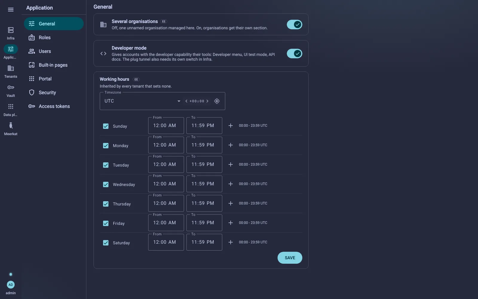Uncheck the Sunday checkbox
This screenshot has width=478, height=299.
click(106, 126)
